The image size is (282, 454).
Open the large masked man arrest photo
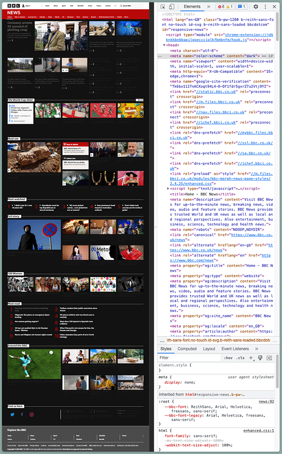61,36
